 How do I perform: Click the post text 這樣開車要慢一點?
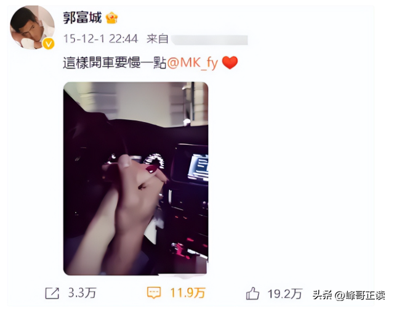coord(115,63)
